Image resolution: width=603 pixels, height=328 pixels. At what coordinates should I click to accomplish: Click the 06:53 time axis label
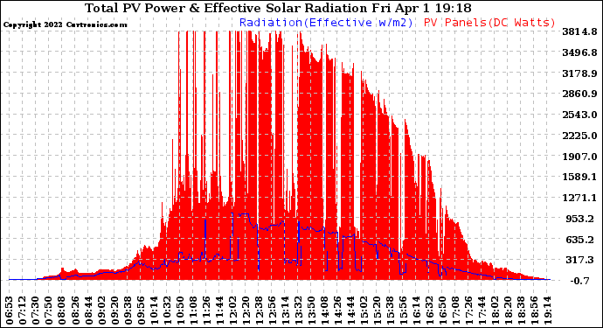pyautogui.click(x=10, y=311)
